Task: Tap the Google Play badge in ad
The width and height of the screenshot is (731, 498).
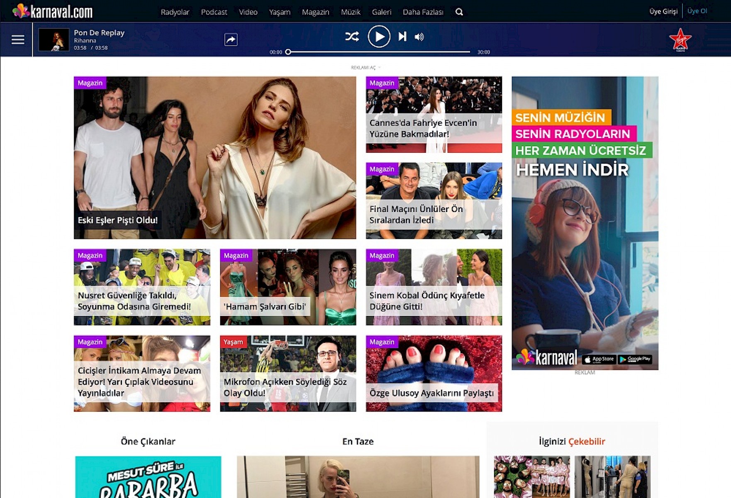Action: click(x=634, y=359)
